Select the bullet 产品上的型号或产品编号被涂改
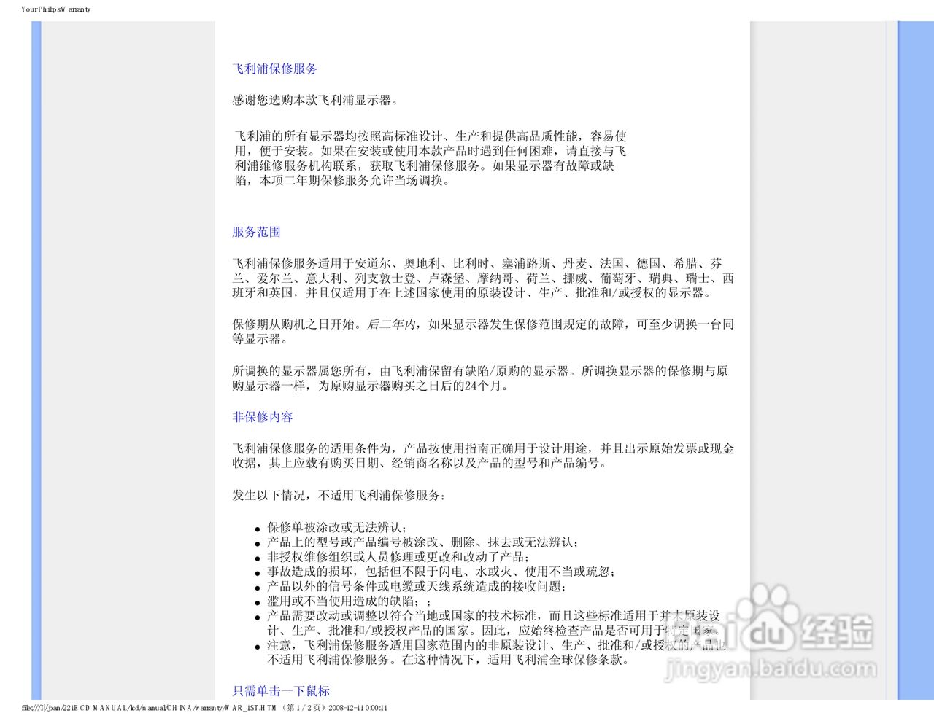This screenshot has width=934, height=721. pos(423,542)
